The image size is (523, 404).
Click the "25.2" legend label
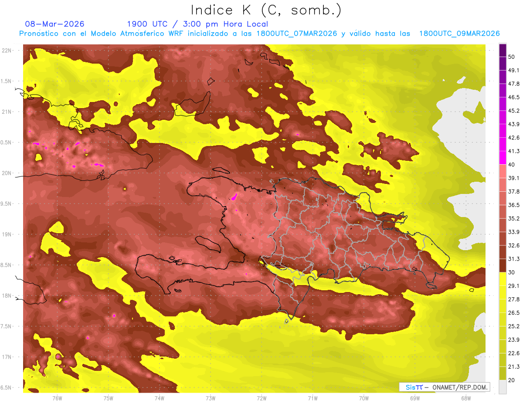click(514, 326)
